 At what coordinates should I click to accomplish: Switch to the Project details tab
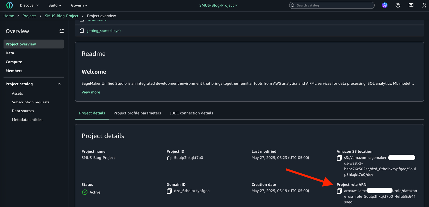(92, 113)
